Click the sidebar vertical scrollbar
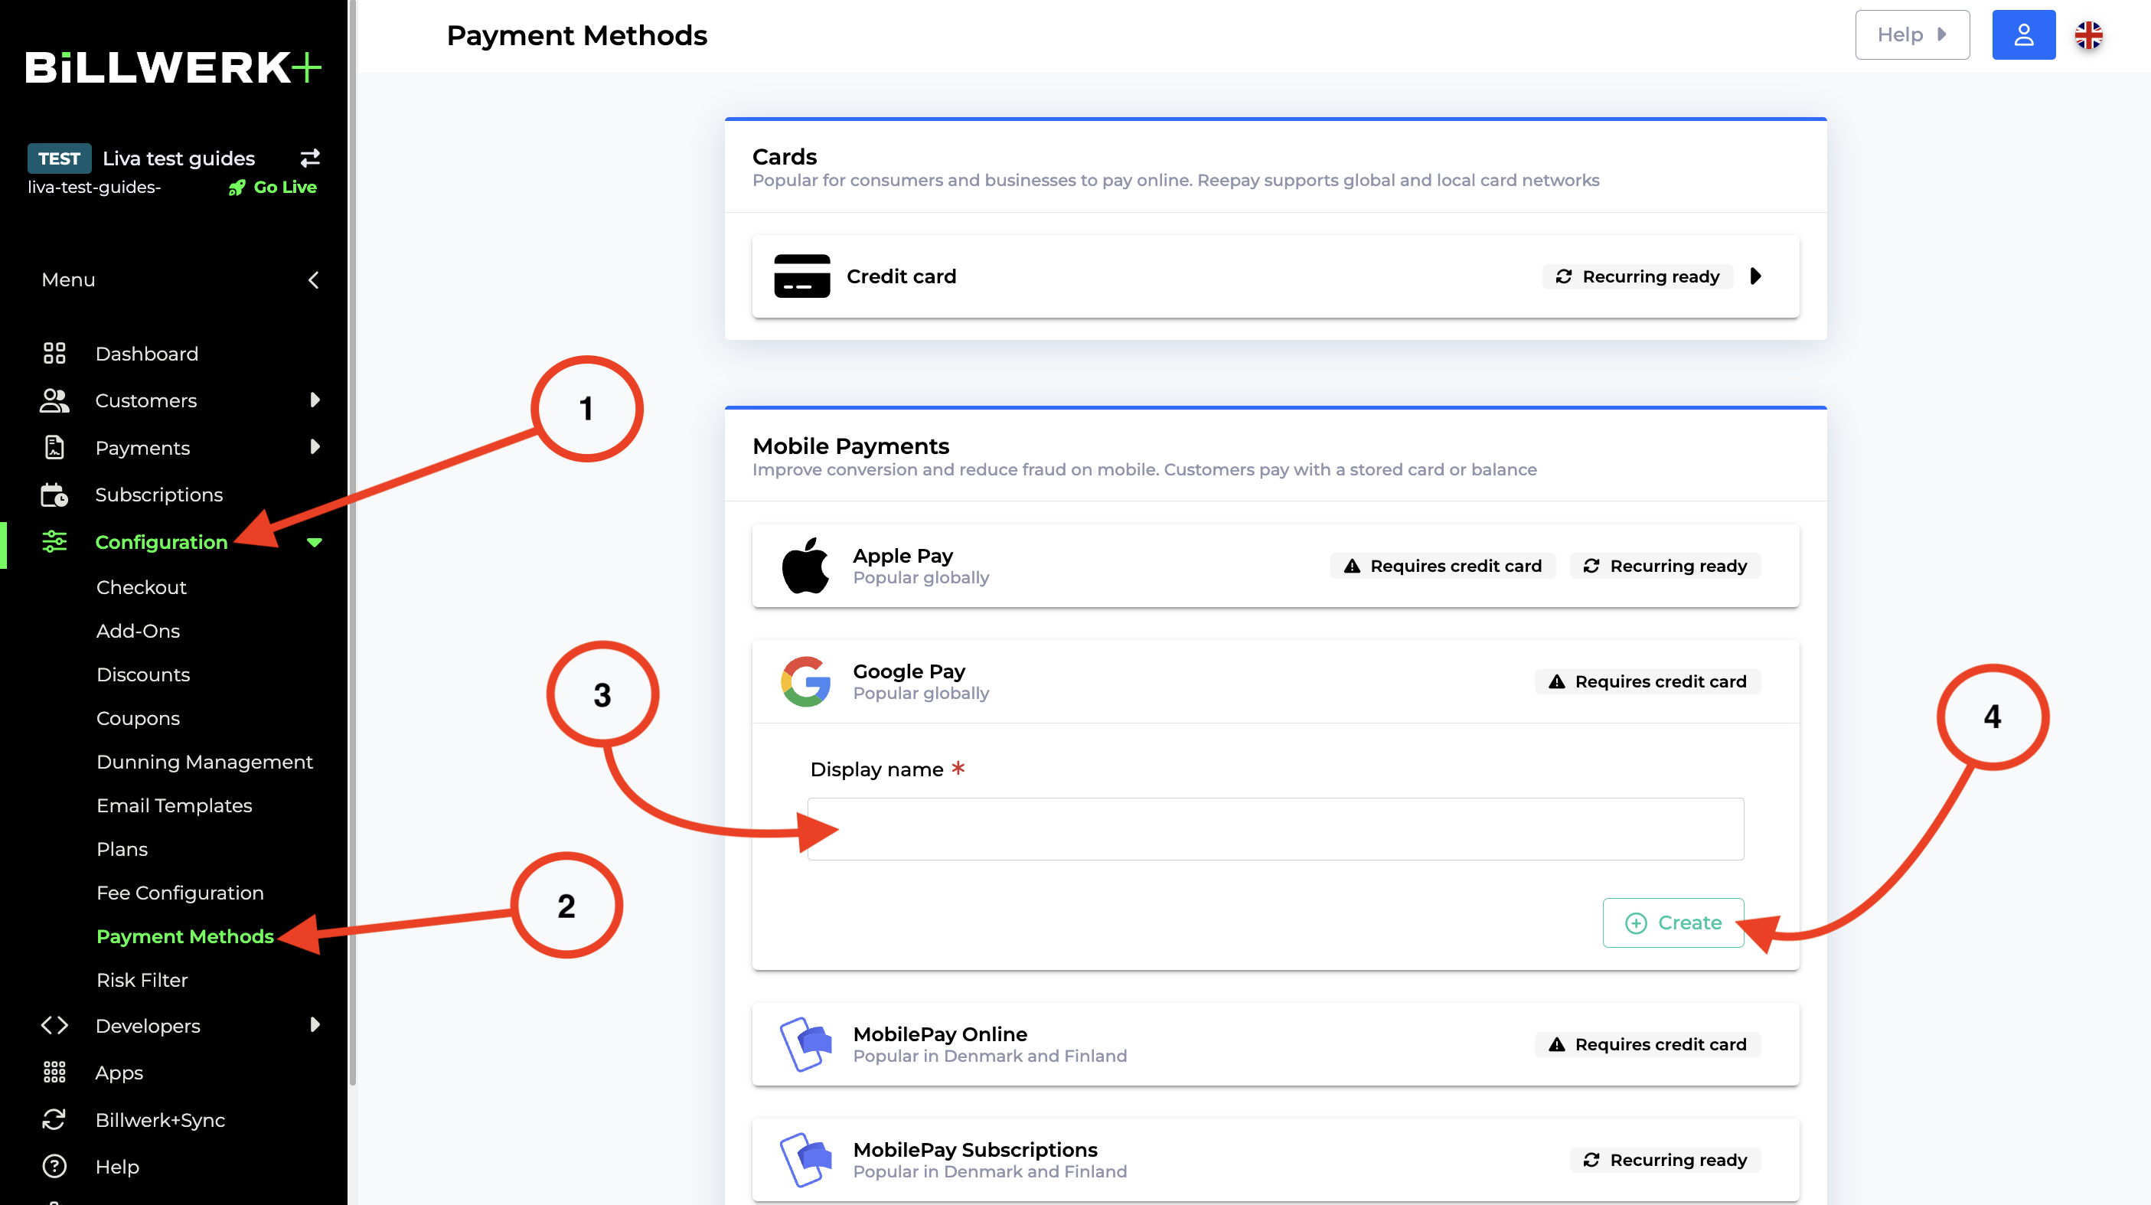The height and width of the screenshot is (1205, 2151). pyautogui.click(x=352, y=543)
